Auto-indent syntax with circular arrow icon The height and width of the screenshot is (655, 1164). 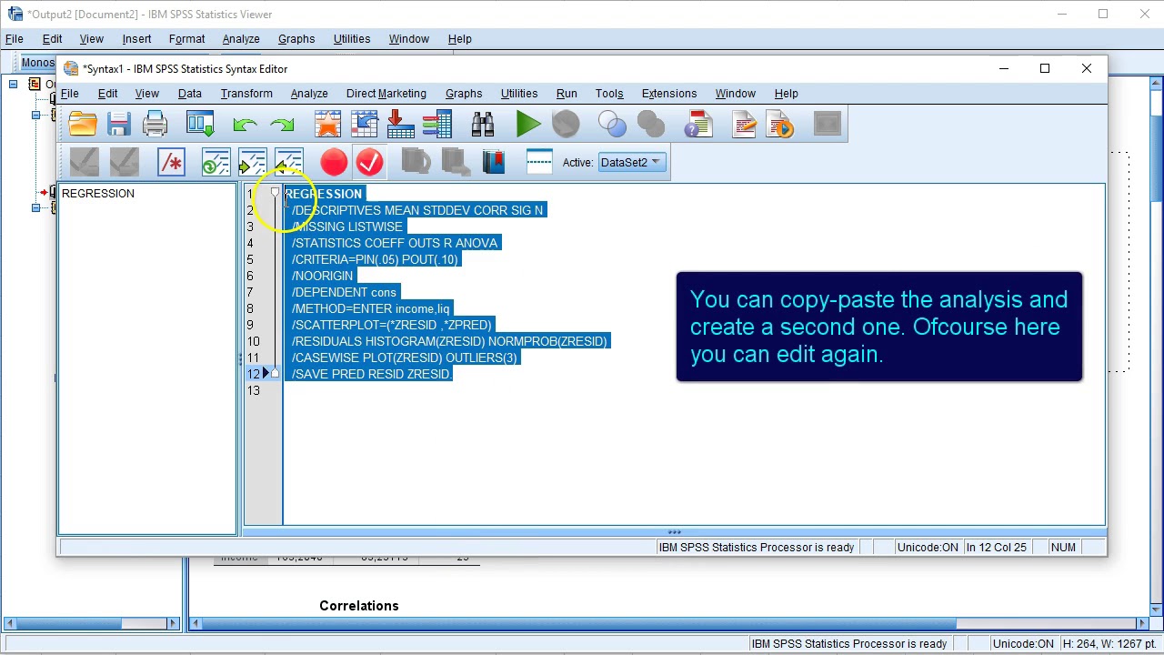pos(216,162)
